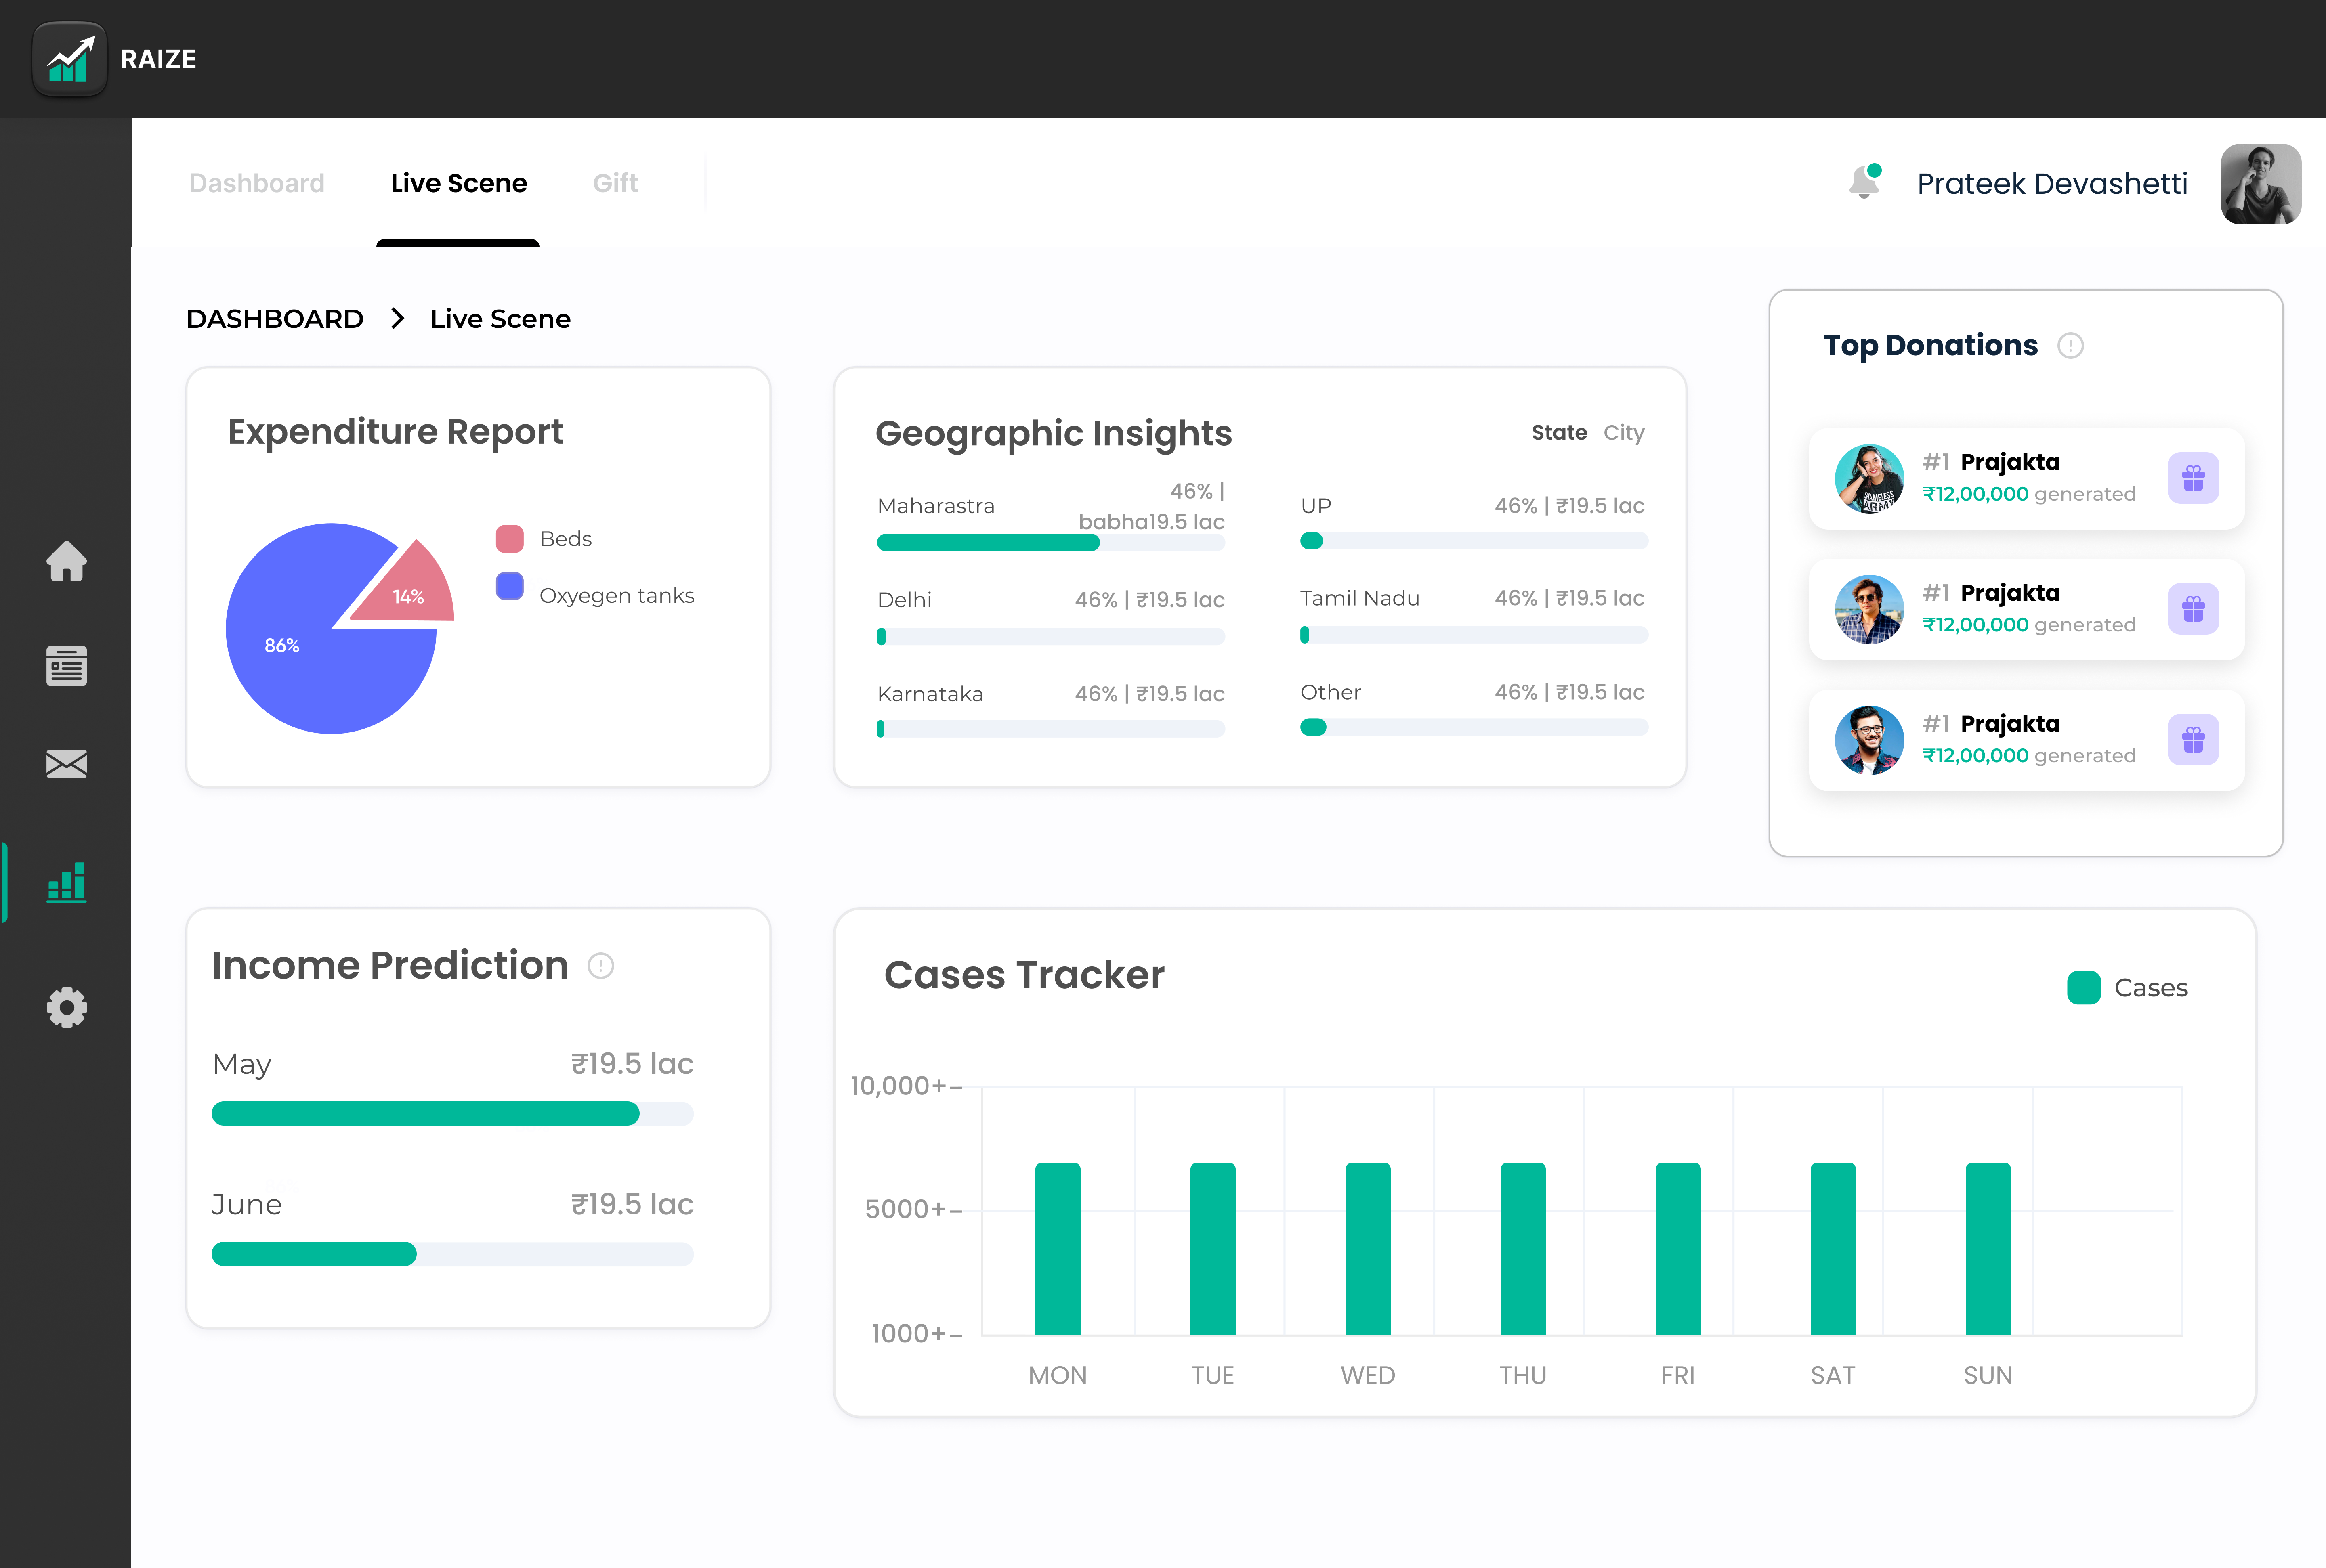This screenshot has width=2326, height=1568.
Task: Click the UP progress bar
Action: (1473, 541)
